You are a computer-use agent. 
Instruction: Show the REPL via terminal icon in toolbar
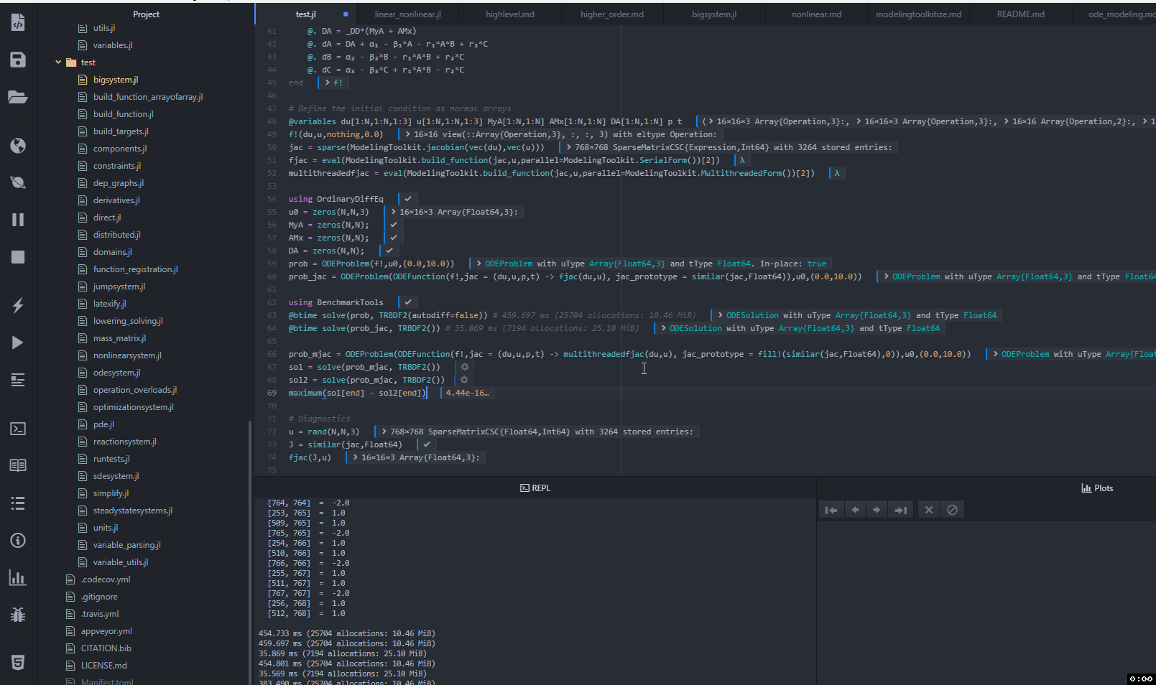18,429
